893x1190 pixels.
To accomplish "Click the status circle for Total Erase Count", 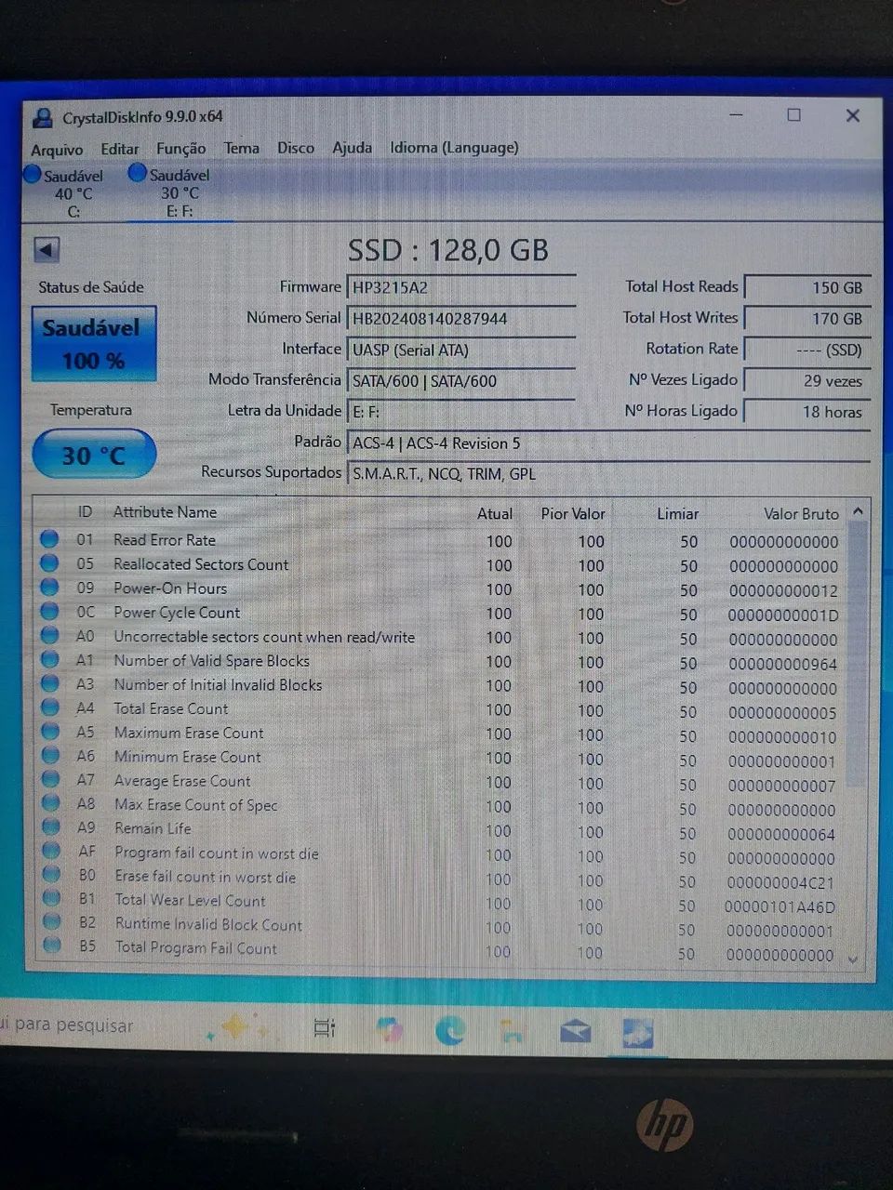I will point(50,708).
